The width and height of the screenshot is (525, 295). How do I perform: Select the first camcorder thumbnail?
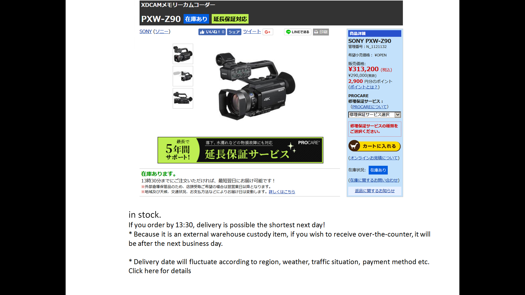183,54
